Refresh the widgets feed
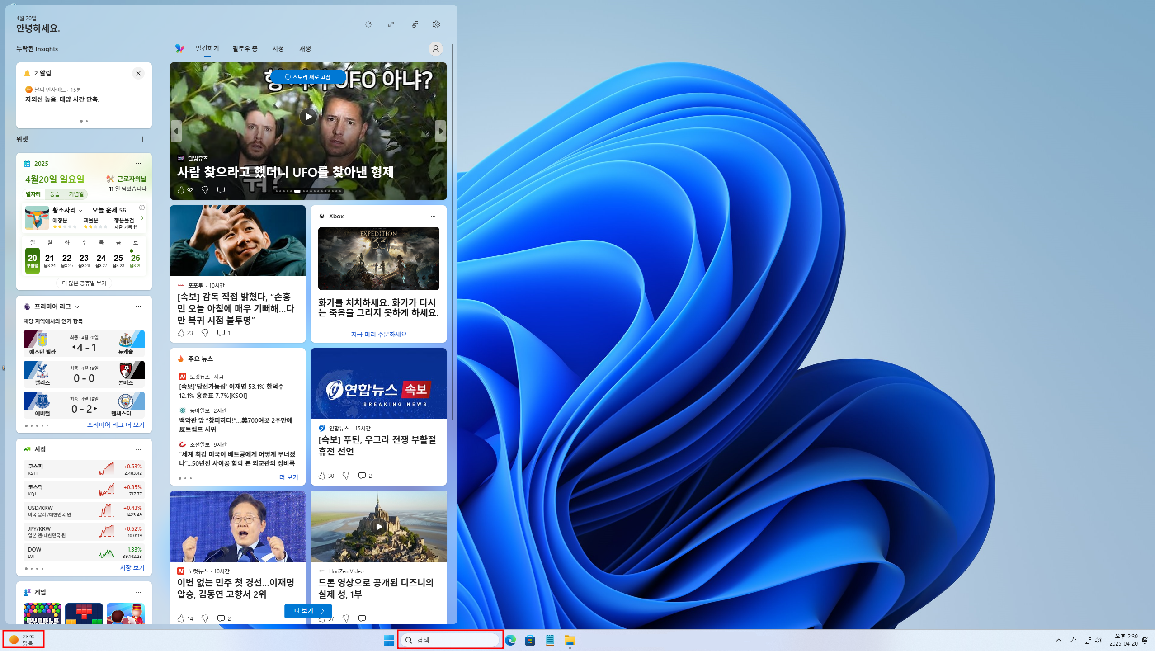Image resolution: width=1155 pixels, height=651 pixels. coord(368,24)
